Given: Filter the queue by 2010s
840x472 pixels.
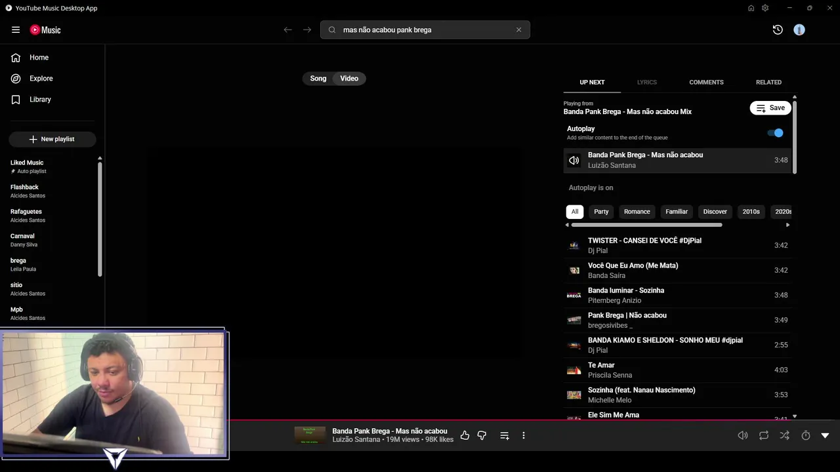Looking at the screenshot, I should [751, 212].
